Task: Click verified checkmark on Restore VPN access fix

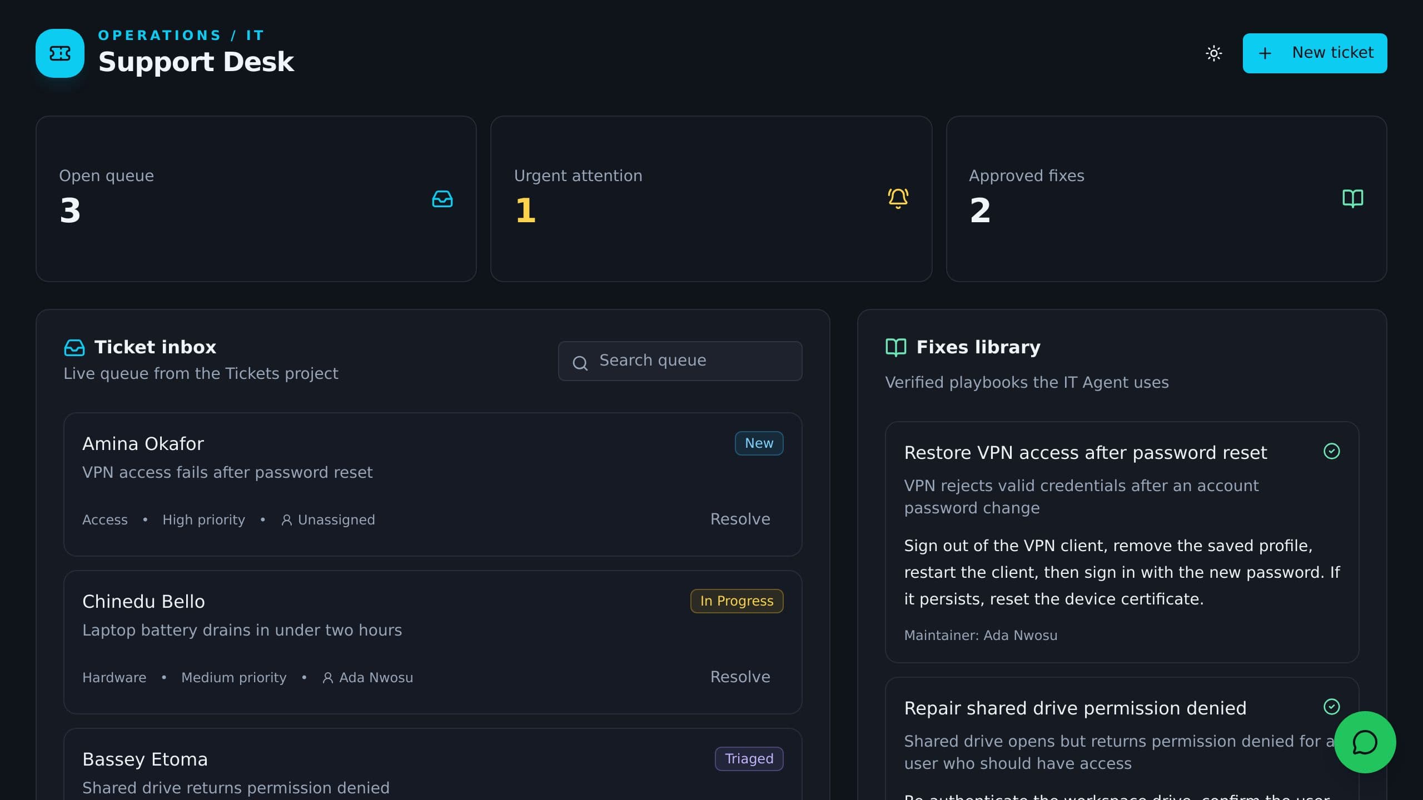Action: tap(1331, 451)
